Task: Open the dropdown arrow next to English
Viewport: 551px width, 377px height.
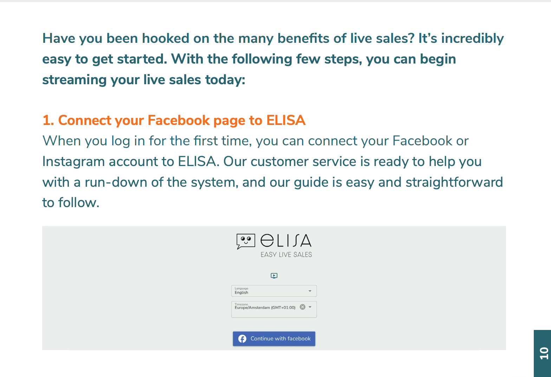Action: [x=310, y=291]
